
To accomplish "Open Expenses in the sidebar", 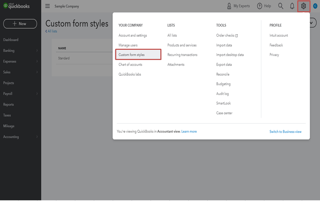I will [9, 61].
